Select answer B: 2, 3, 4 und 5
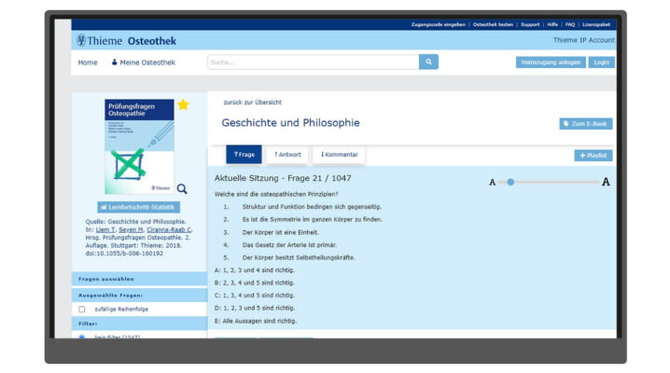Image resolution: width=670 pixels, height=373 pixels. 254,283
